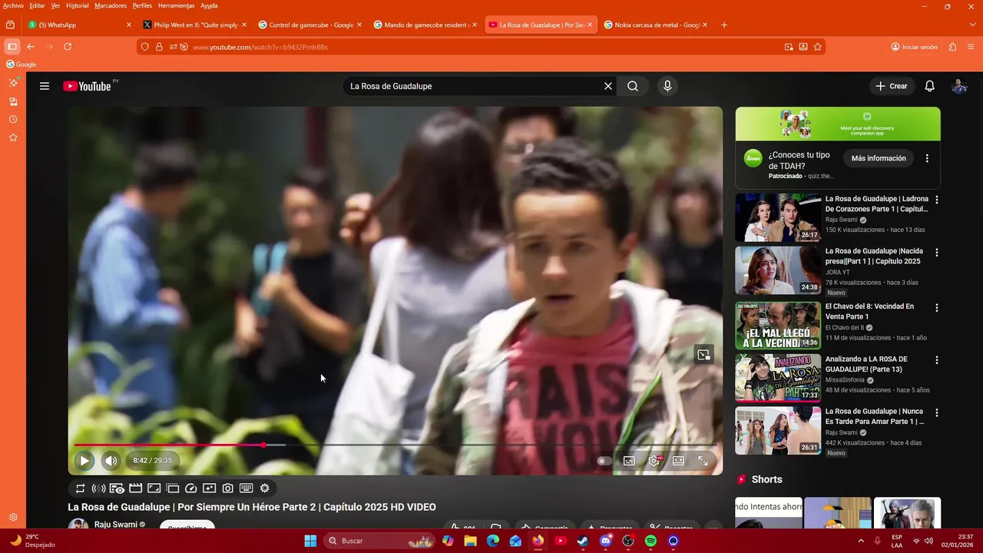The width and height of the screenshot is (983, 553).
Task: Click the audio boost waves icon
Action: coord(98,488)
